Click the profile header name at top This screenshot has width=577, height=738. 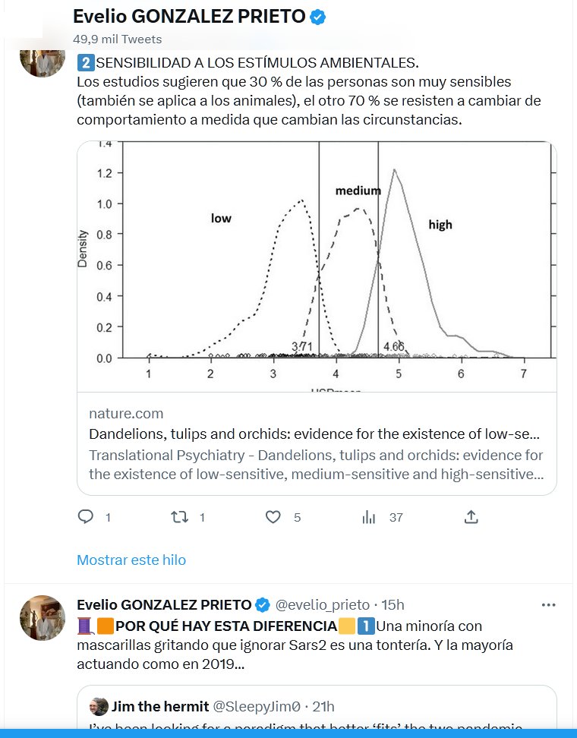[188, 17]
